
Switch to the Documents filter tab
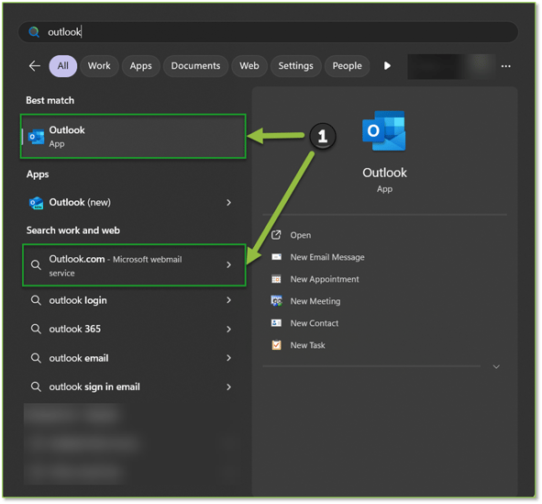[x=195, y=66]
